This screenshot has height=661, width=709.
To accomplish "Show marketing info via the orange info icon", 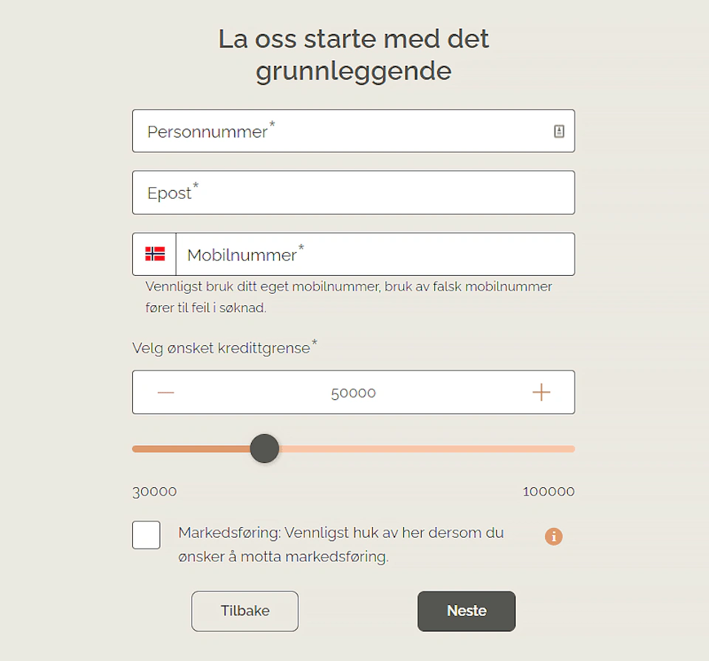I will coord(553,536).
